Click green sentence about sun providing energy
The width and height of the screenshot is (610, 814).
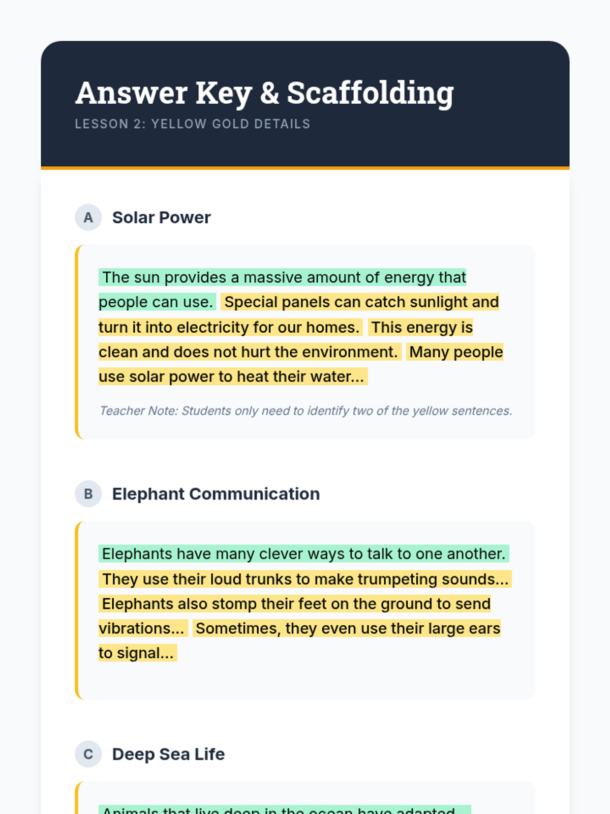coord(282,289)
